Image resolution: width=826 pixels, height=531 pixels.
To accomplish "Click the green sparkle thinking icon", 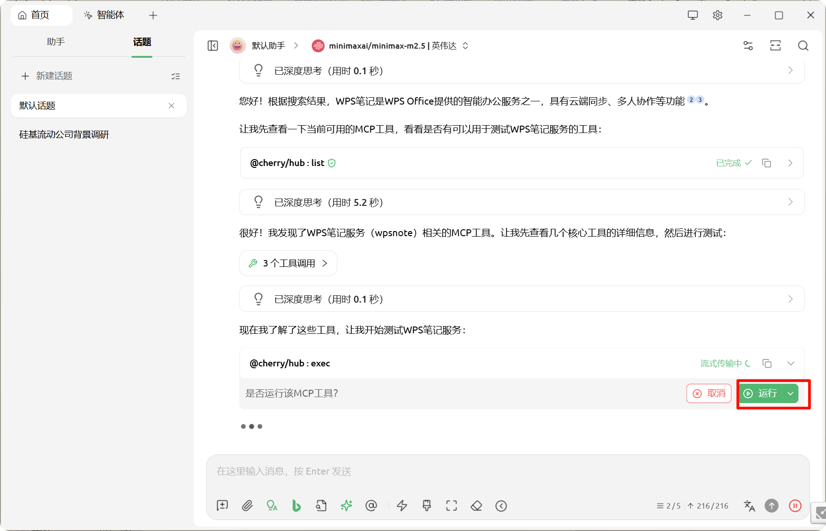I will click(x=346, y=505).
